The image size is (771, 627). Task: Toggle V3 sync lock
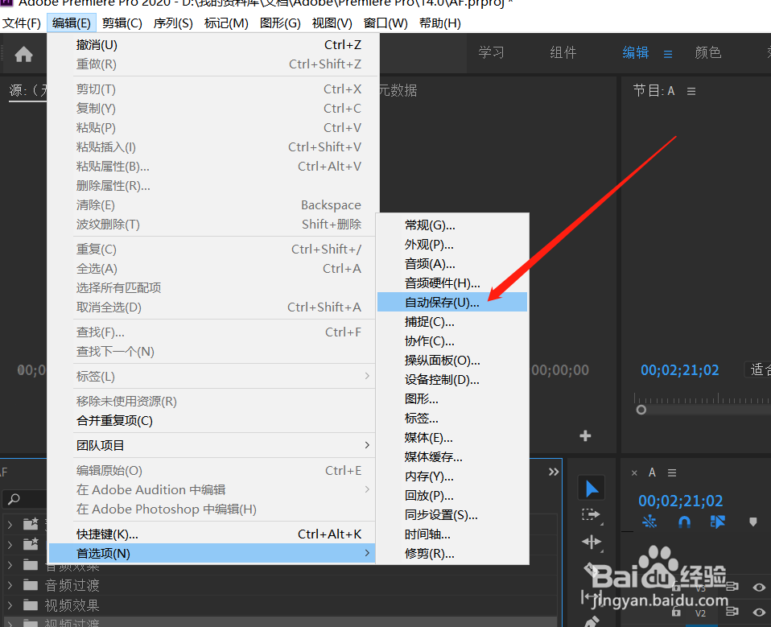pyautogui.click(x=732, y=586)
